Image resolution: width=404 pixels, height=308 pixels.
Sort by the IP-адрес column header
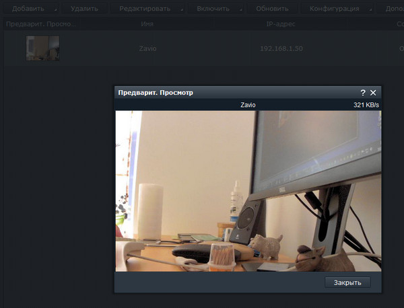[x=281, y=24]
